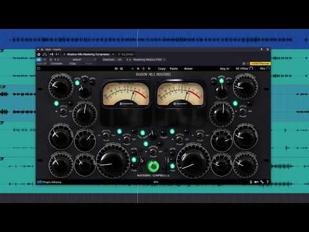309x232 pixels.
Task: Flip the right optical section toggle switch
Action: [x=243, y=111]
